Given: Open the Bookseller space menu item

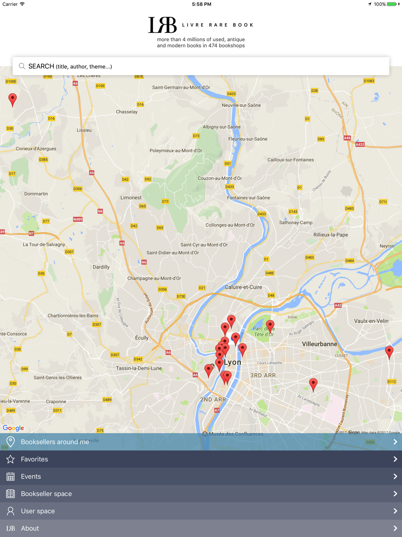Looking at the screenshot, I should pyautogui.click(x=201, y=494).
